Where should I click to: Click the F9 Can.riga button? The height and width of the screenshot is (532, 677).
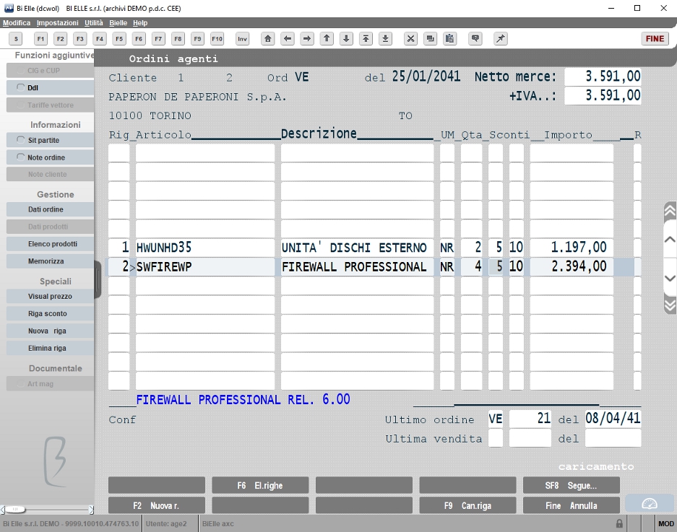[x=467, y=505]
